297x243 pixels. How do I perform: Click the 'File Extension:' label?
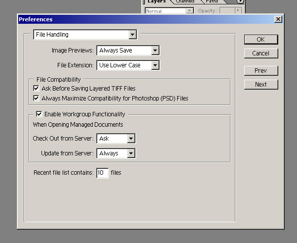[75, 65]
